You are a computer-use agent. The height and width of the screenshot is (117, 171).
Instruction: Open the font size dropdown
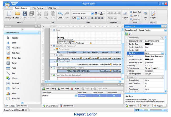click(x=78, y=18)
